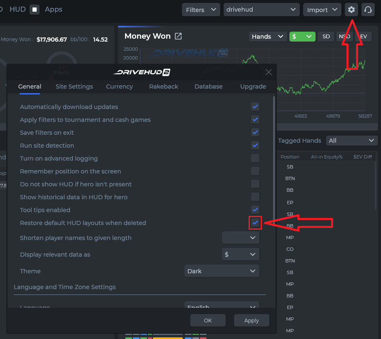
Task: Toggle the EV graph line button
Action: point(363,37)
